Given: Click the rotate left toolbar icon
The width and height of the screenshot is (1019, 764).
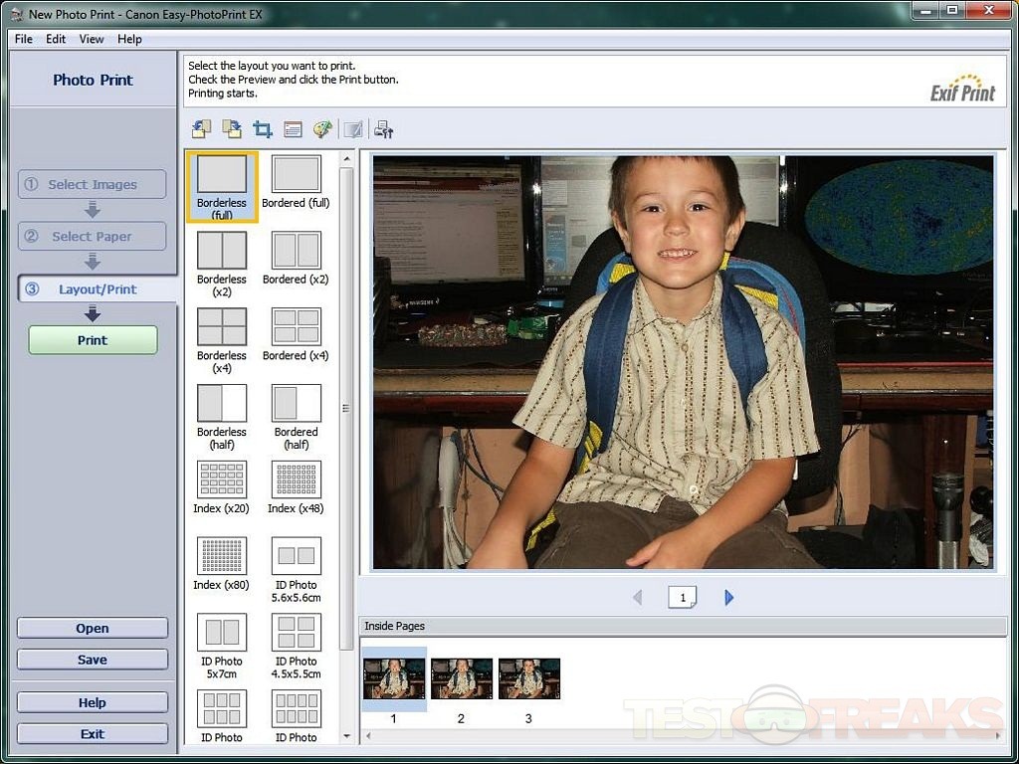Looking at the screenshot, I should tap(201, 129).
